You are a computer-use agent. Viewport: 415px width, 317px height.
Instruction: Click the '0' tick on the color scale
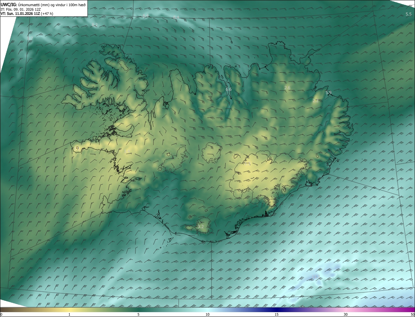point(1,314)
